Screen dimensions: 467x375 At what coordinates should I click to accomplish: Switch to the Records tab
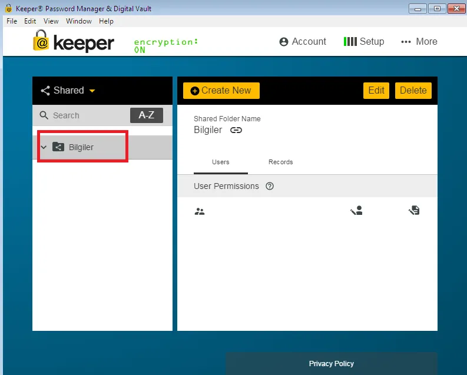tap(280, 162)
